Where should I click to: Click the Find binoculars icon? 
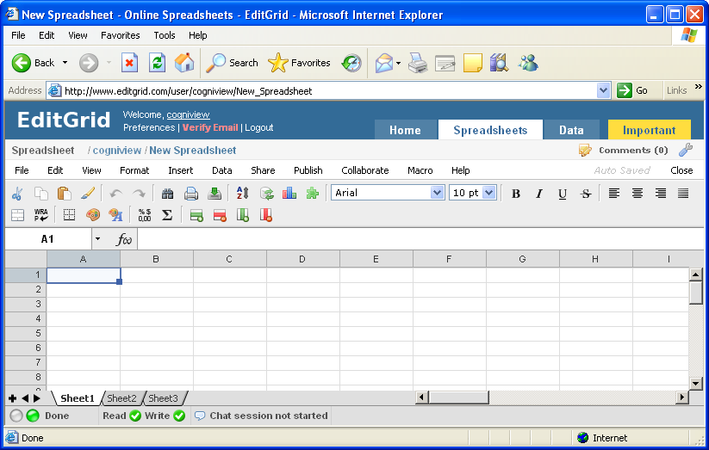(x=168, y=194)
